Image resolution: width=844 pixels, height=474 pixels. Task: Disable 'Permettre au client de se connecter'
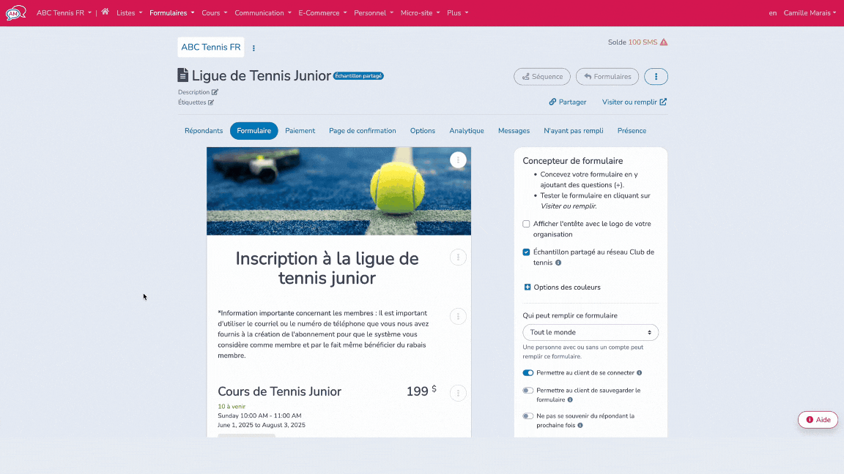pyautogui.click(x=528, y=372)
